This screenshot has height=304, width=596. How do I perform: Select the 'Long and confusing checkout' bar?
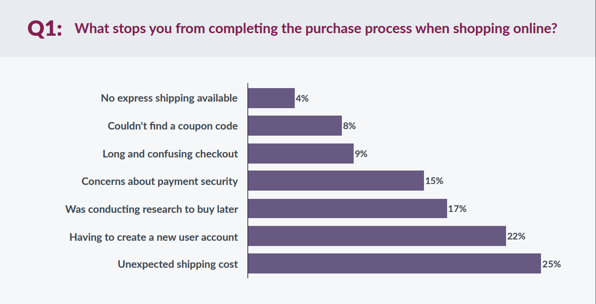point(300,154)
